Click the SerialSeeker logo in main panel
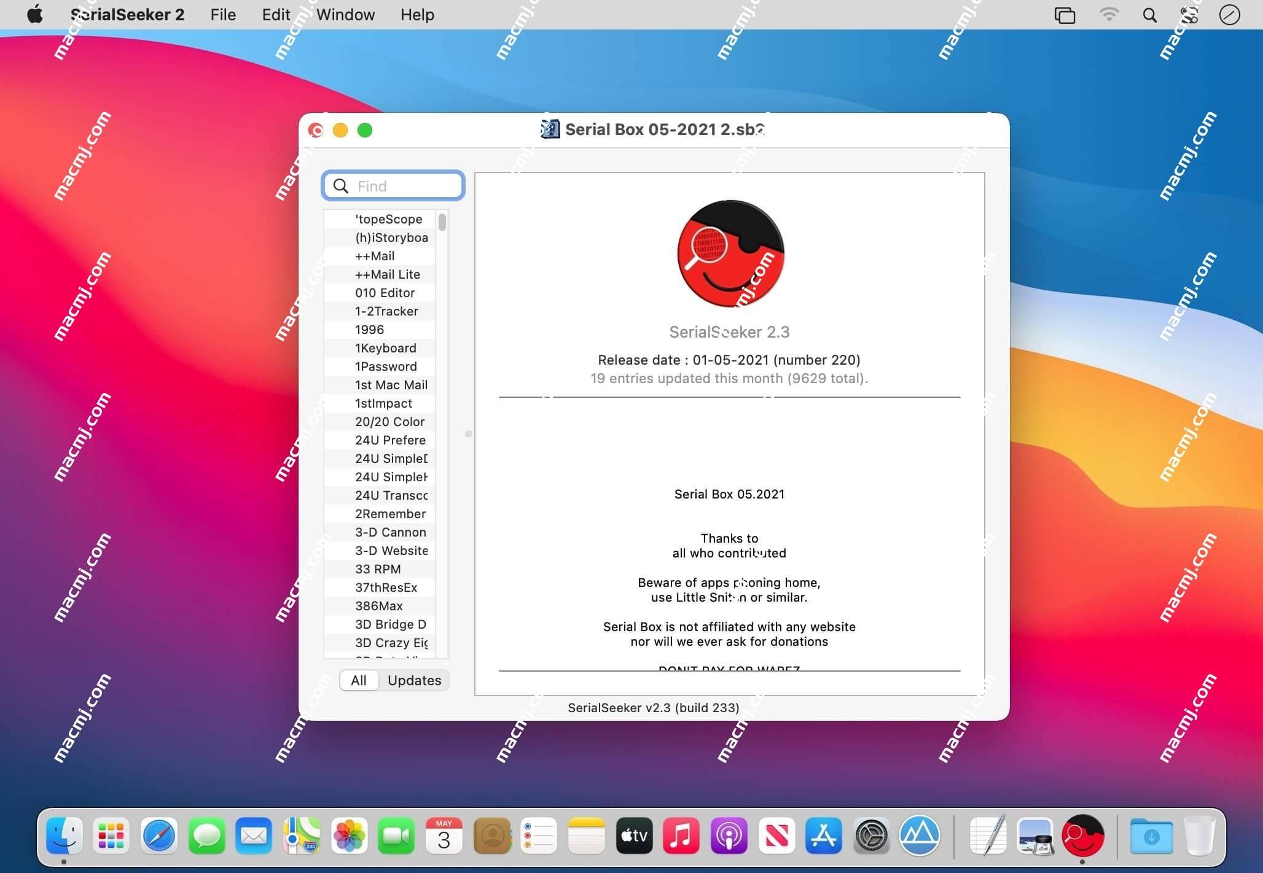Screen dimensions: 1263x873 [729, 255]
